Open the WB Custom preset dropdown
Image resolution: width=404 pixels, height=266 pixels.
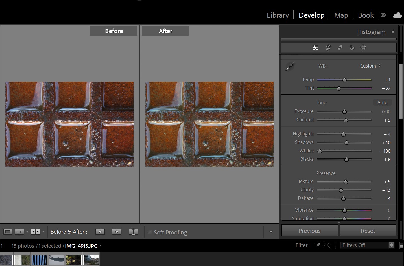370,66
